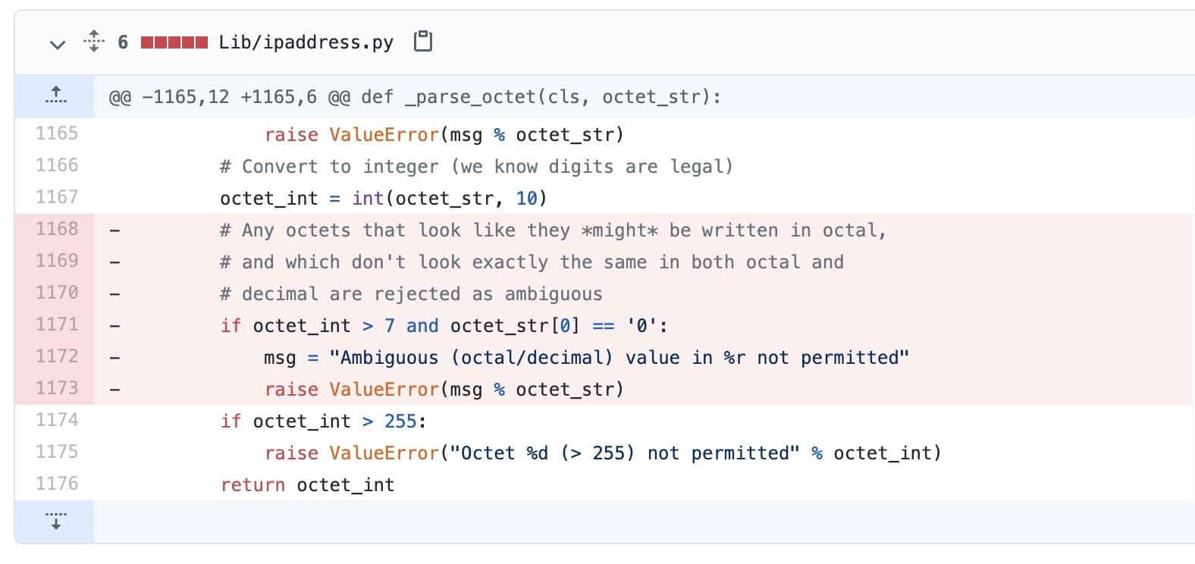
Task: Select line number 1168
Action: point(57,229)
